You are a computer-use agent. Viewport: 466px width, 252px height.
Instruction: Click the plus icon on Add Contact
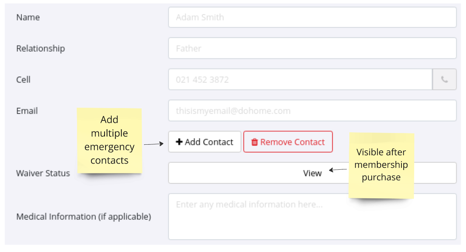(x=179, y=142)
